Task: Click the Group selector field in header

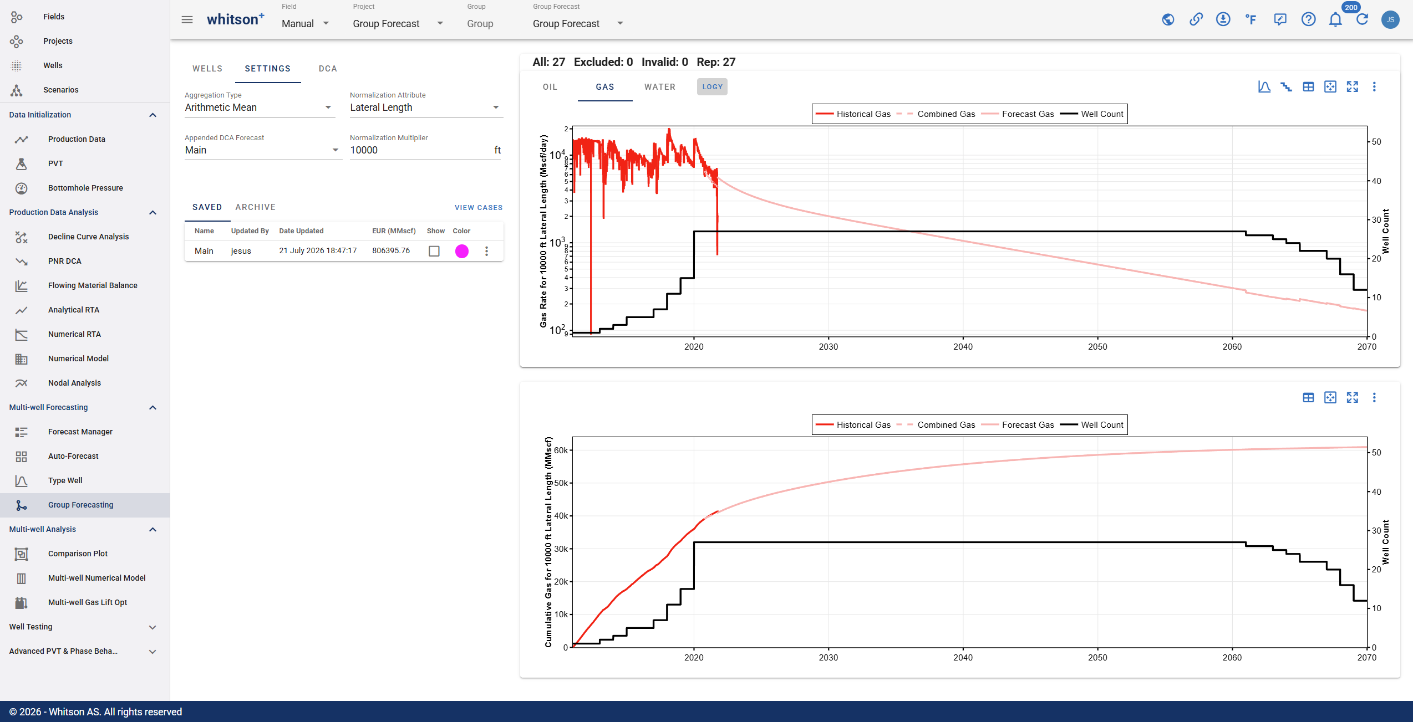Action: (480, 24)
